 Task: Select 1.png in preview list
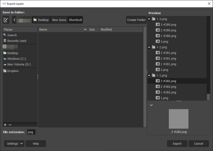coord(164,98)
